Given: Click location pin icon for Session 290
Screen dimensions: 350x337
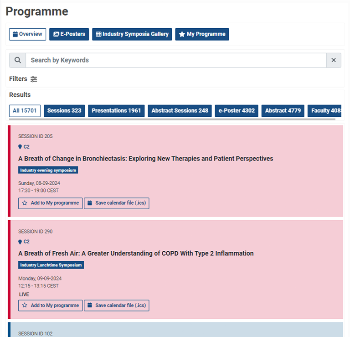Looking at the screenshot, I should (20, 242).
